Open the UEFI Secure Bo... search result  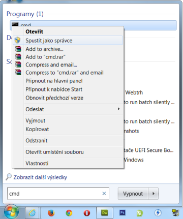pos(148,150)
